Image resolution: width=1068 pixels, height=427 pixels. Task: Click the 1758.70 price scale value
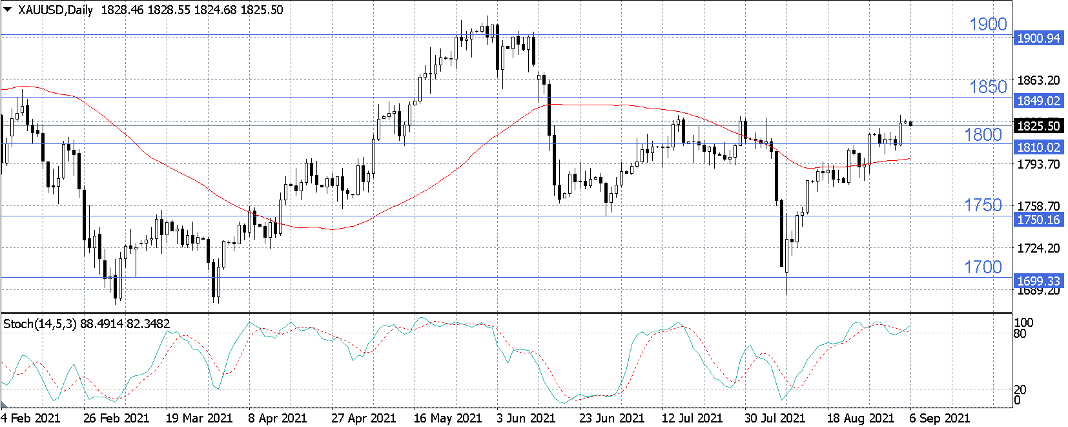1038,206
